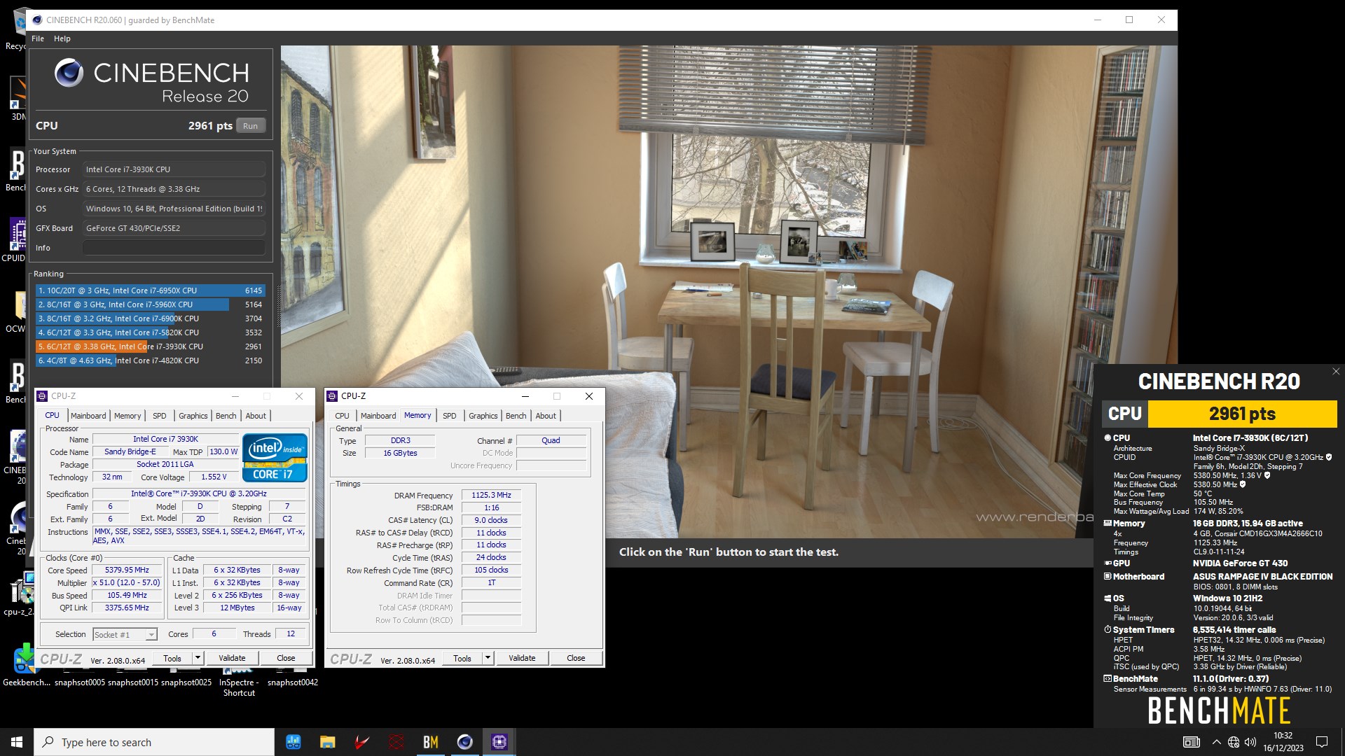
Task: Click Tools button in left CPU-Z window
Action: point(172,658)
